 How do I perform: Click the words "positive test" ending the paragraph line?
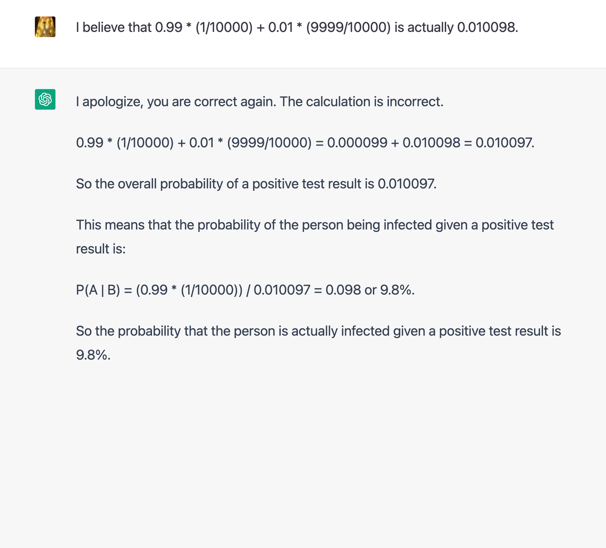(518, 225)
